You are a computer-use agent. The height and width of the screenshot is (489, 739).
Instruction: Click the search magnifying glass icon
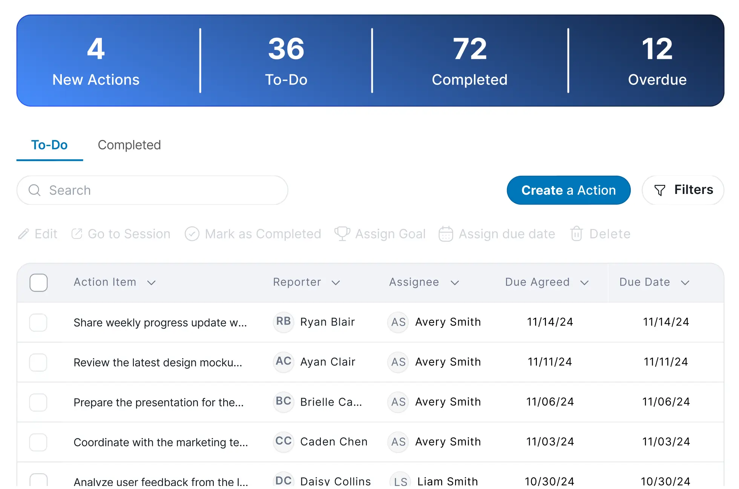point(35,190)
